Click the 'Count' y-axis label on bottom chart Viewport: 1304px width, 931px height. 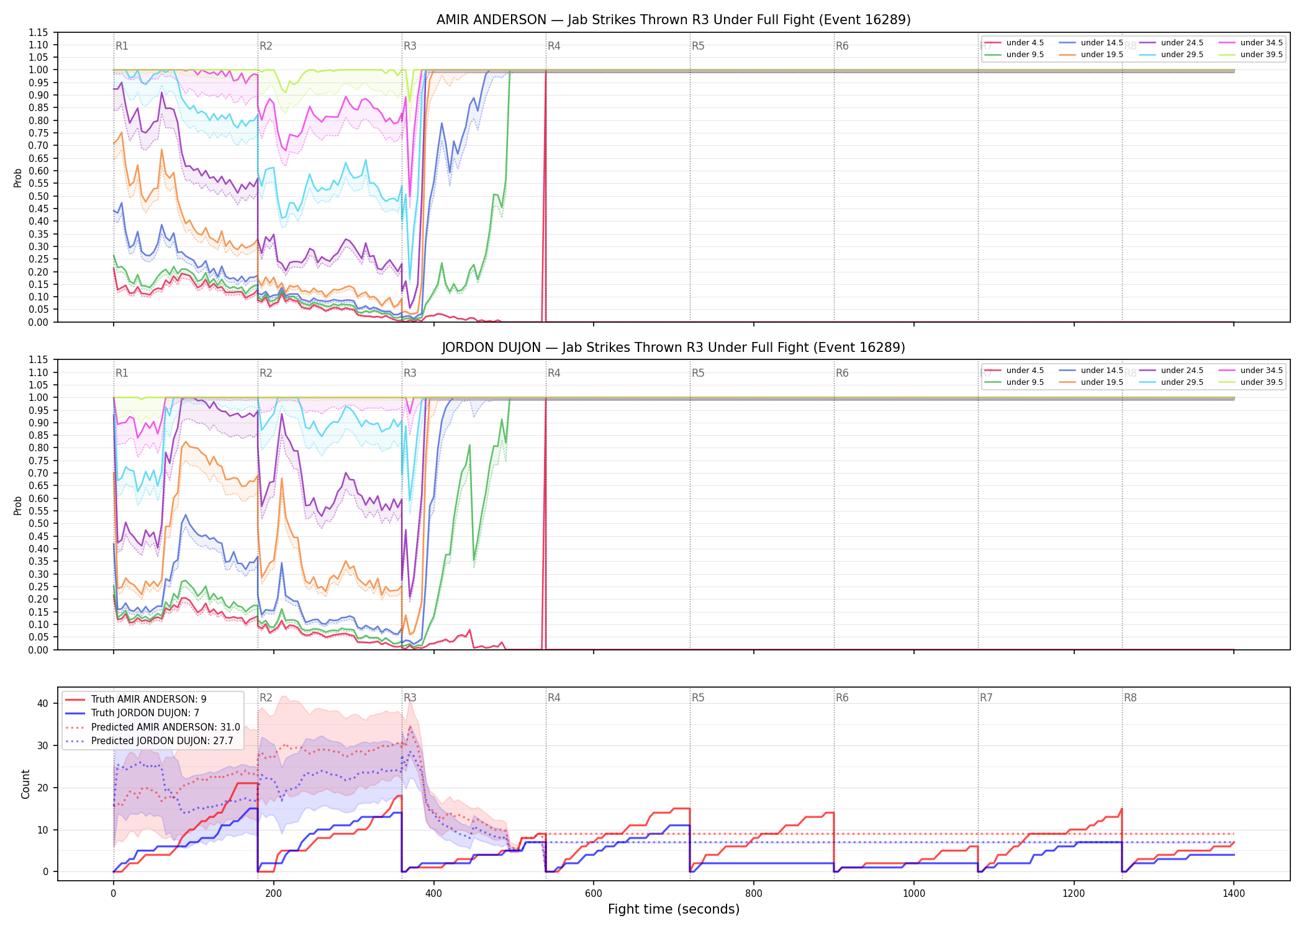point(25,784)
